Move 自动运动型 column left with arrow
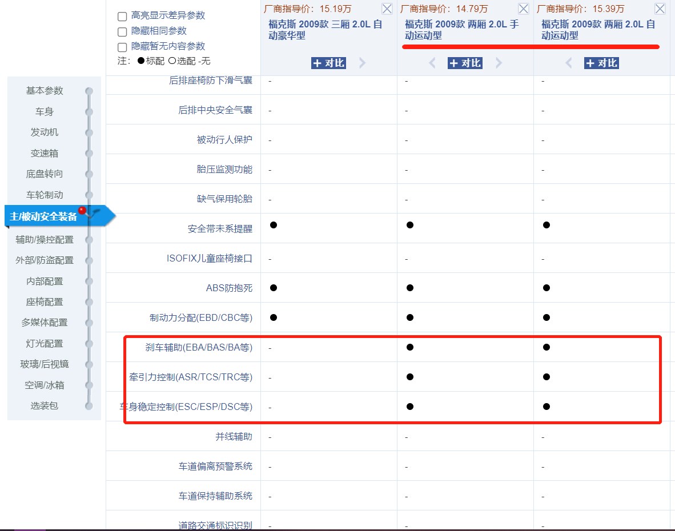 [x=569, y=63]
